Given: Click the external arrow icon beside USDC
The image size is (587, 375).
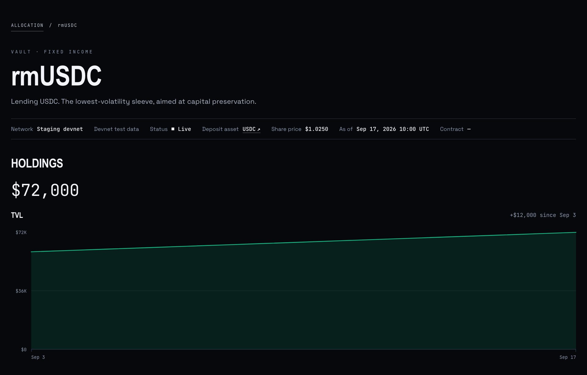Looking at the screenshot, I should coord(259,129).
